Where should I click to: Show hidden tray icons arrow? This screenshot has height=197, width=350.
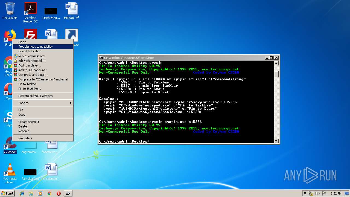coord(305,193)
